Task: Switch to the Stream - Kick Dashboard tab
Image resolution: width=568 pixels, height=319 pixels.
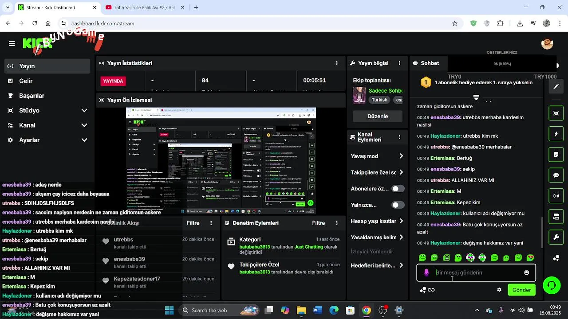Action: (57, 8)
